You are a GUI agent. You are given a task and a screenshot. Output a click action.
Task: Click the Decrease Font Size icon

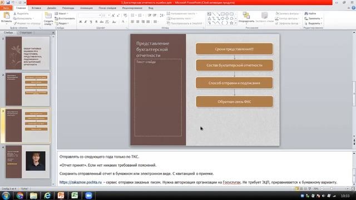[x=118, y=15]
